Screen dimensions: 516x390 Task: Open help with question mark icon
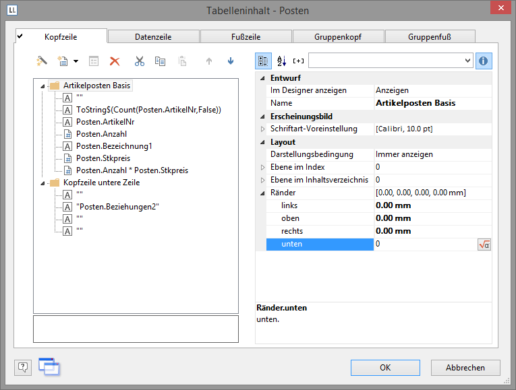23,367
